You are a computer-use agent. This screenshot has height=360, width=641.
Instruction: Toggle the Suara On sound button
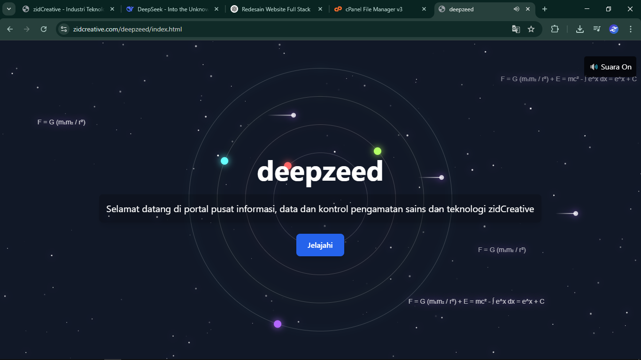click(610, 67)
